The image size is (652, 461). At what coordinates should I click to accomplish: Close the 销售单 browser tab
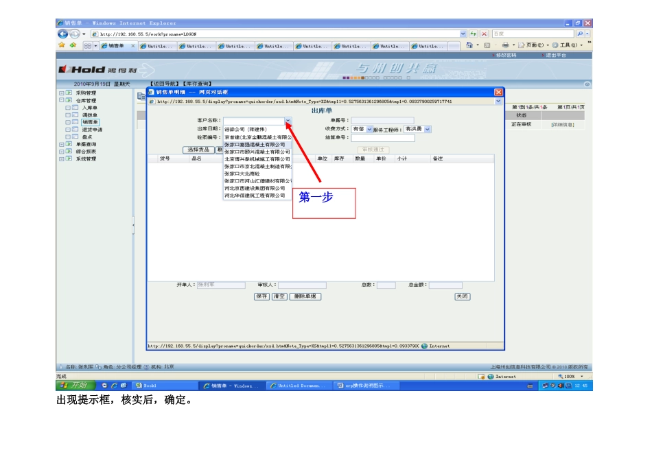133,46
